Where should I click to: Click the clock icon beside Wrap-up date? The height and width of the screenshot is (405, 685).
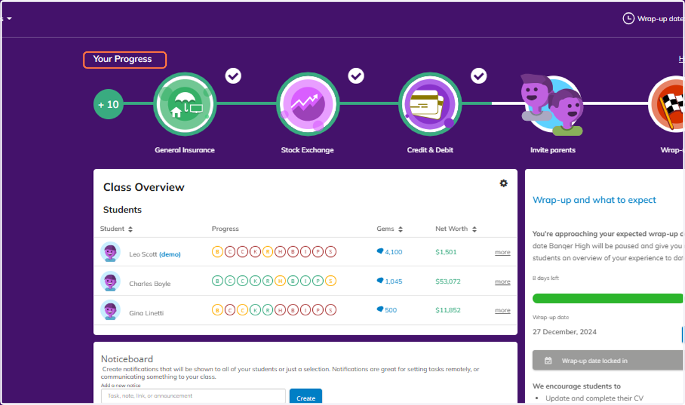[x=628, y=19]
